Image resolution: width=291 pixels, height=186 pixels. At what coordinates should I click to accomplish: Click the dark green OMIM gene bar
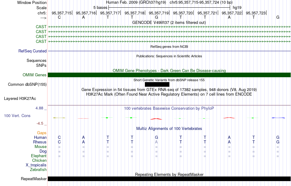point(169,75)
